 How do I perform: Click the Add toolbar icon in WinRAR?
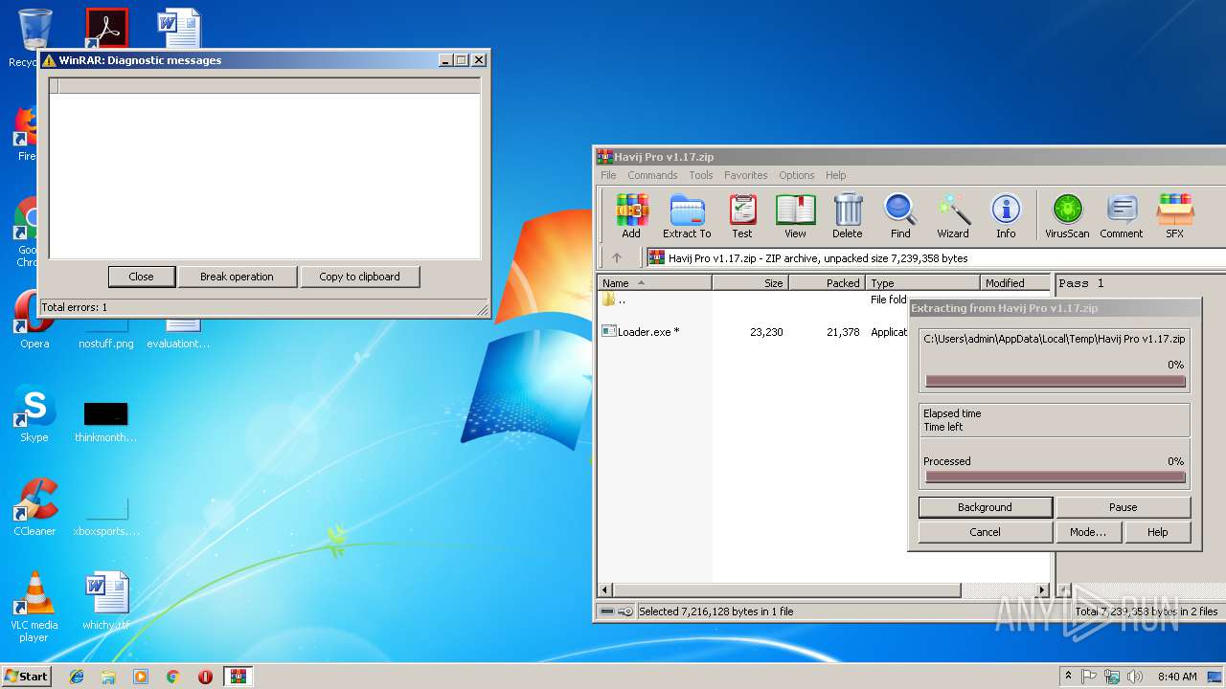[x=631, y=216]
